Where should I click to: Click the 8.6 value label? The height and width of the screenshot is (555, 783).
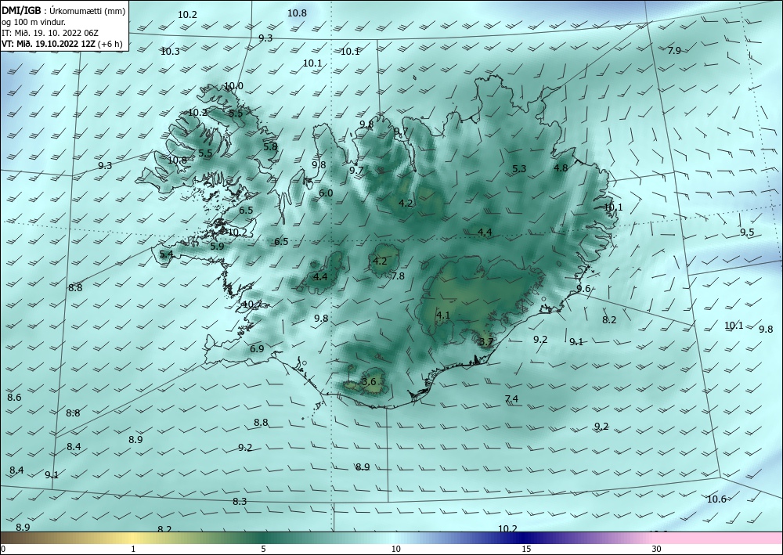tap(14, 398)
